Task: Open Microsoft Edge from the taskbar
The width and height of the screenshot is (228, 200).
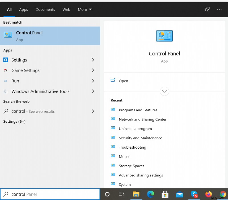Action: (x=151, y=194)
